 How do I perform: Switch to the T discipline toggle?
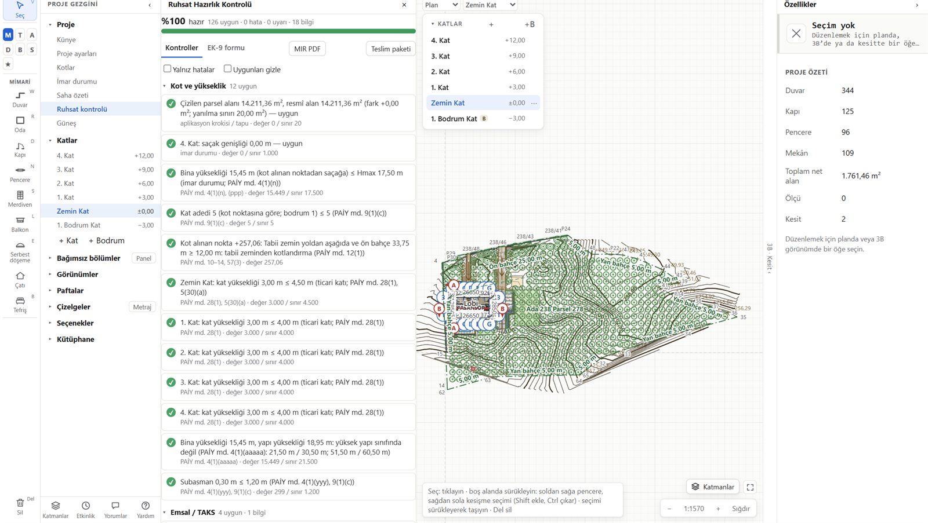(20, 35)
